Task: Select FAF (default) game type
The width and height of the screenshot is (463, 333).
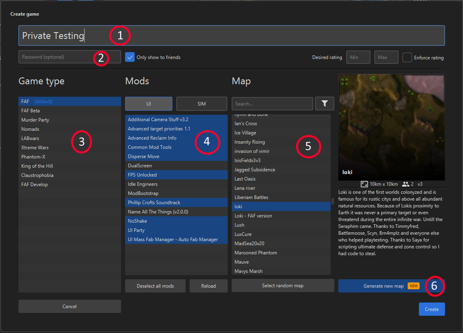Action: click(70, 102)
